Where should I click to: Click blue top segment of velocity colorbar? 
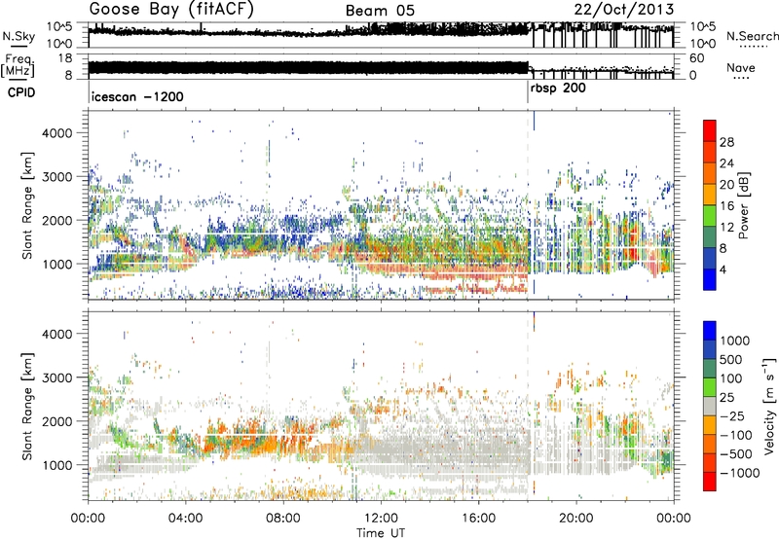[x=710, y=331]
